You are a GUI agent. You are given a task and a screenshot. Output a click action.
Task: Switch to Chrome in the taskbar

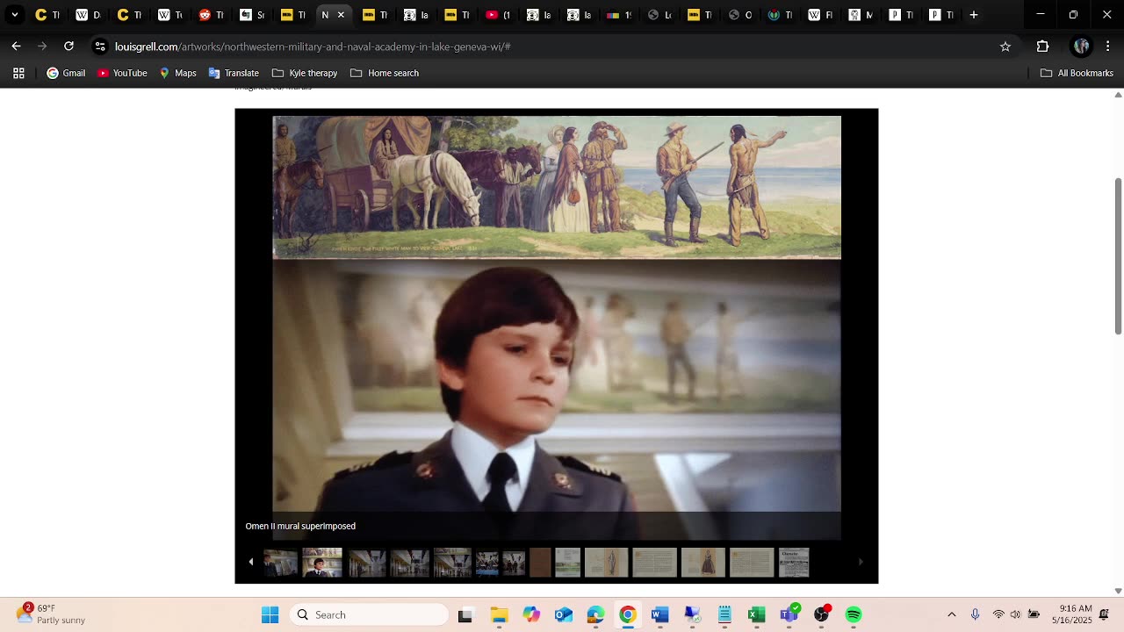(x=628, y=614)
